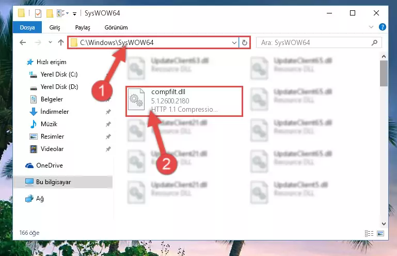Viewport: 397px width, 256px height.
Task: Click the pin icon next to İndirmeler
Action: [108, 112]
